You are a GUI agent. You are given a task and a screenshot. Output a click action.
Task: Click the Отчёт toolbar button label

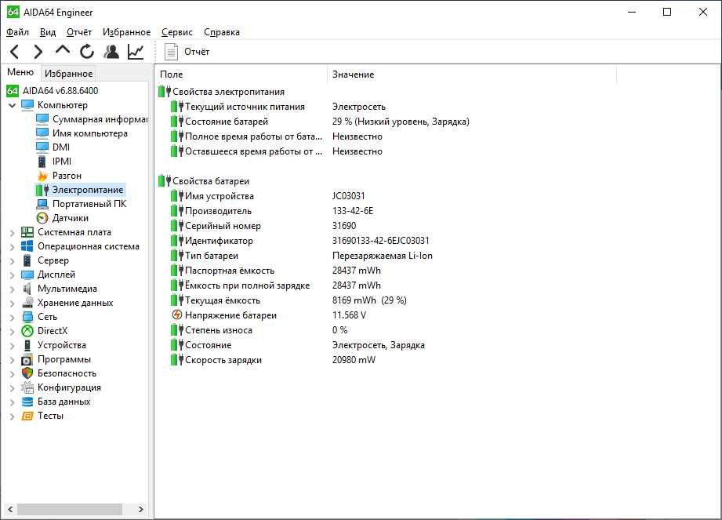coord(197,52)
